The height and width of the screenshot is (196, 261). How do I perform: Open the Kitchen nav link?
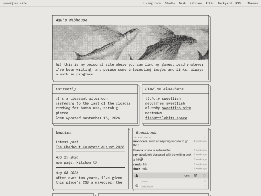(x=196, y=3)
